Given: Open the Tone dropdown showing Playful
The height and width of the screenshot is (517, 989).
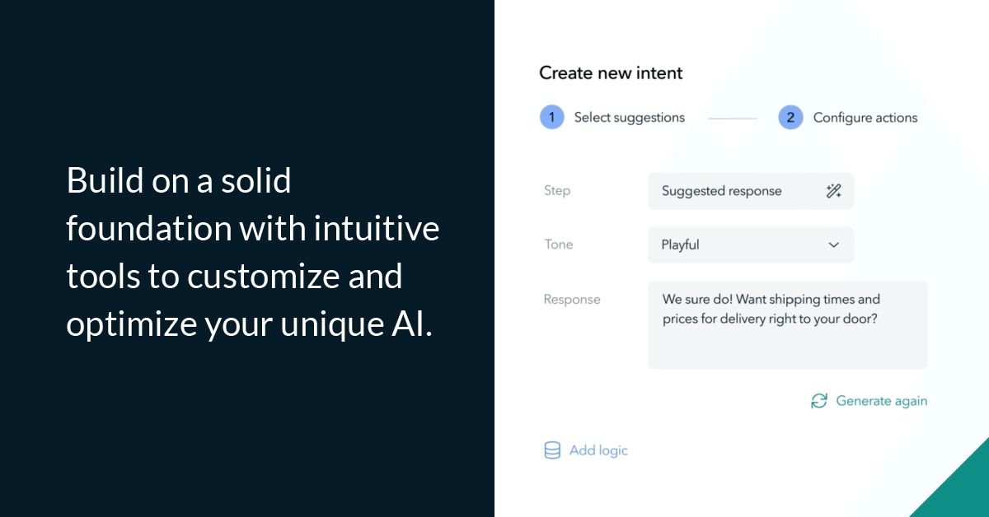Looking at the screenshot, I should (x=751, y=245).
